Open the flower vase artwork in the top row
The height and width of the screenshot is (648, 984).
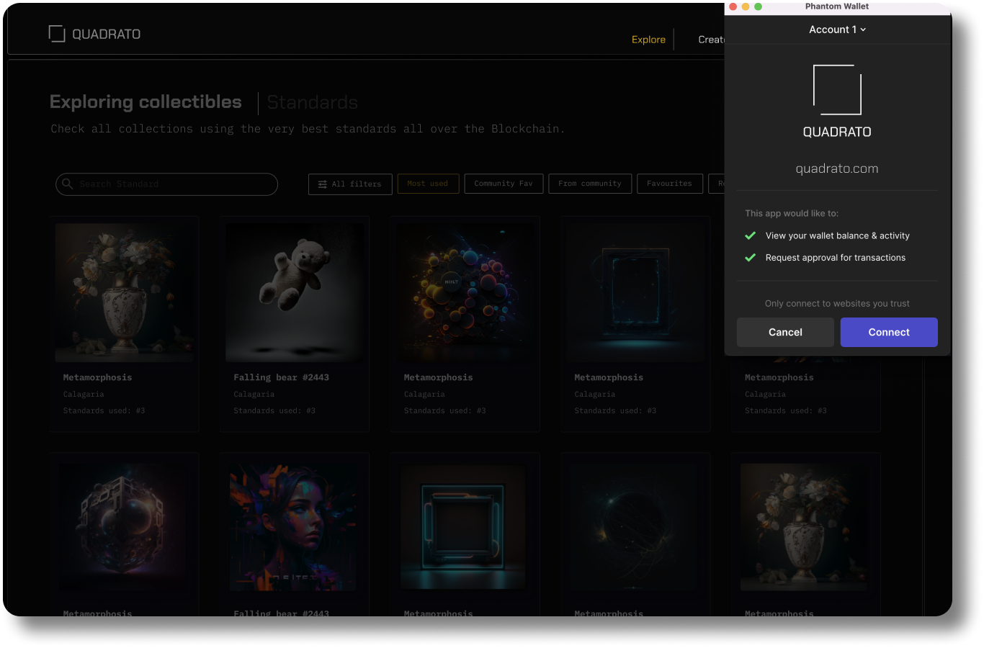(125, 292)
